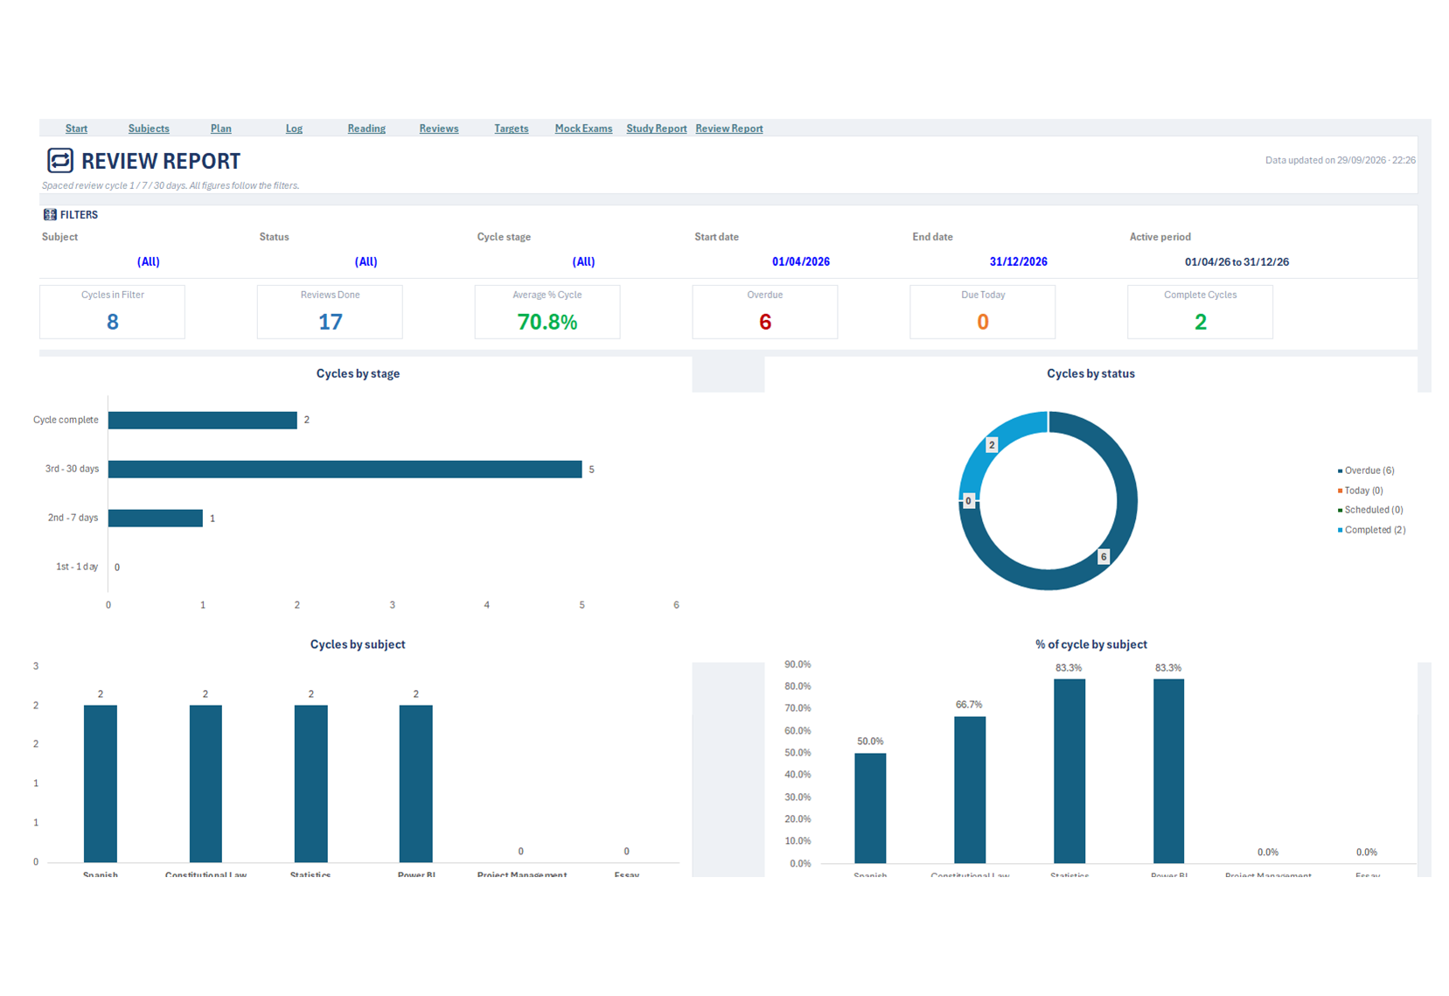The height and width of the screenshot is (996, 1449).
Task: Go to Mock Exams page
Action: coord(583,129)
